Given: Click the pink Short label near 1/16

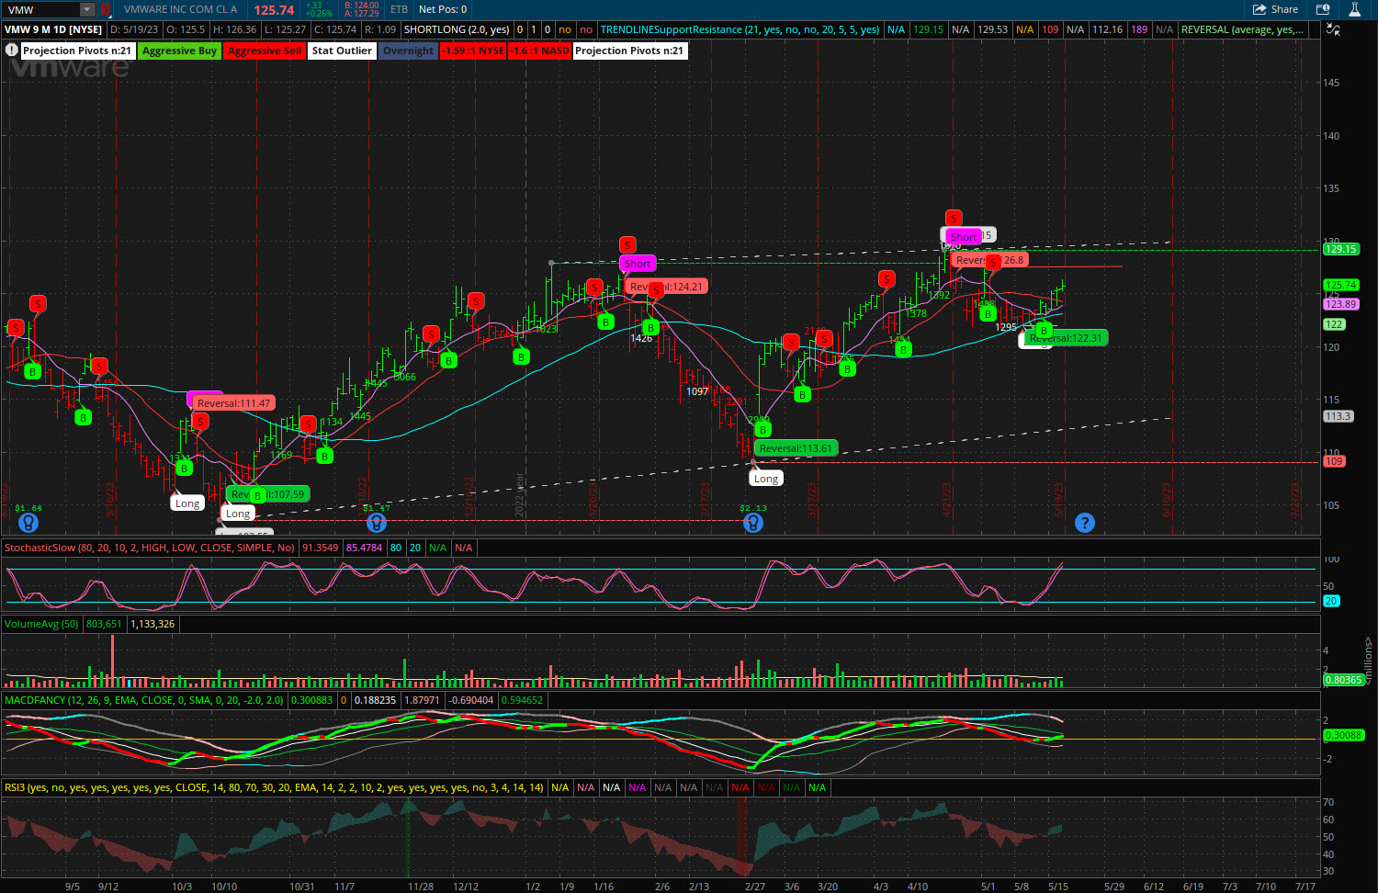Looking at the screenshot, I should [x=638, y=264].
